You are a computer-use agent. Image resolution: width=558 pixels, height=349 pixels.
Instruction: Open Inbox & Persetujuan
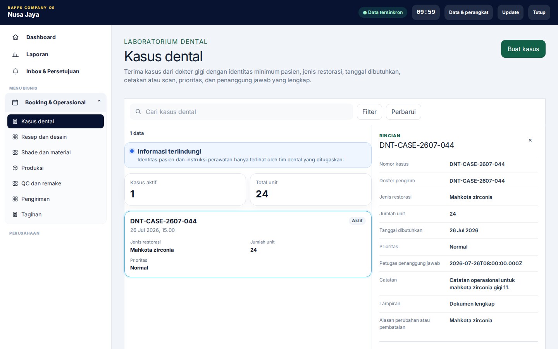[x=55, y=71]
